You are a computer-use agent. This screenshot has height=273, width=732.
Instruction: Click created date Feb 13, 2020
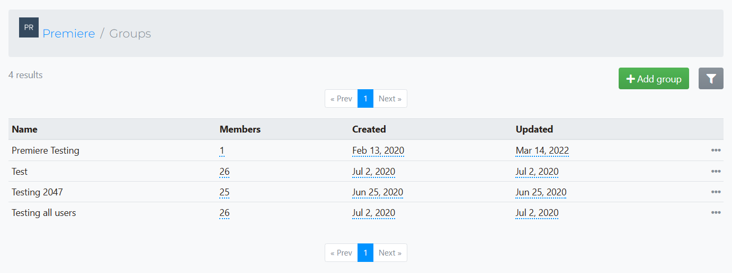(378, 151)
